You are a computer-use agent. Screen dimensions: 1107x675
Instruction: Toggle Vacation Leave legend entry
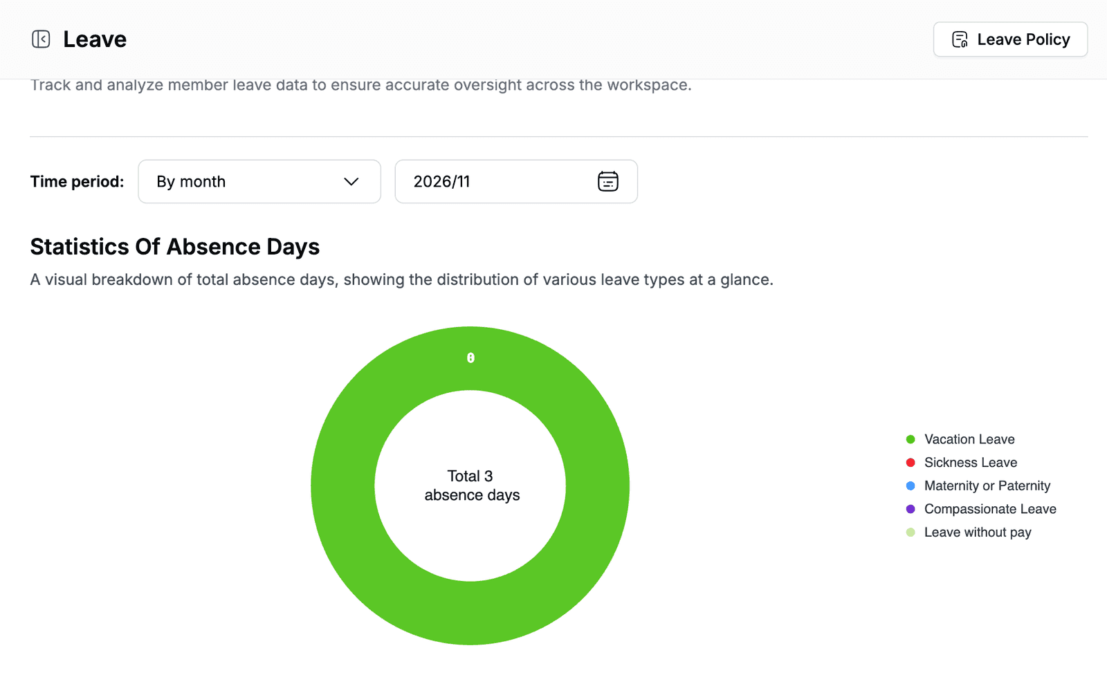point(960,439)
